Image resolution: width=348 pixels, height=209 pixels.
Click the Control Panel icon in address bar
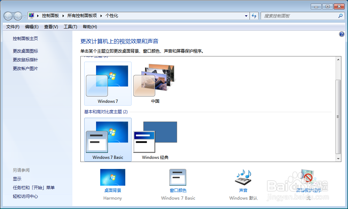(x=32, y=16)
